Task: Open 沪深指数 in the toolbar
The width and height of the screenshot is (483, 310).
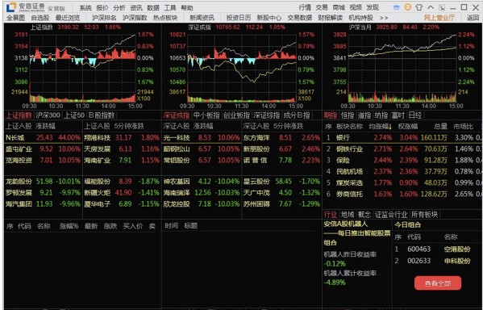Action: pyautogui.click(x=135, y=18)
